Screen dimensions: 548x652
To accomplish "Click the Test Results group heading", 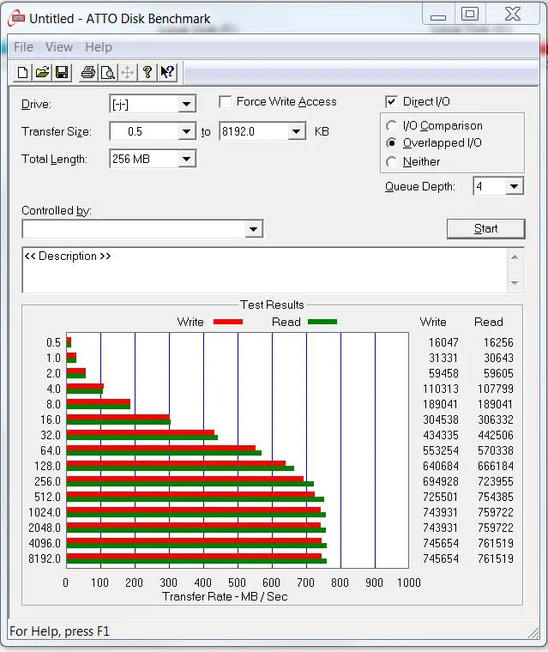I will [x=273, y=305].
